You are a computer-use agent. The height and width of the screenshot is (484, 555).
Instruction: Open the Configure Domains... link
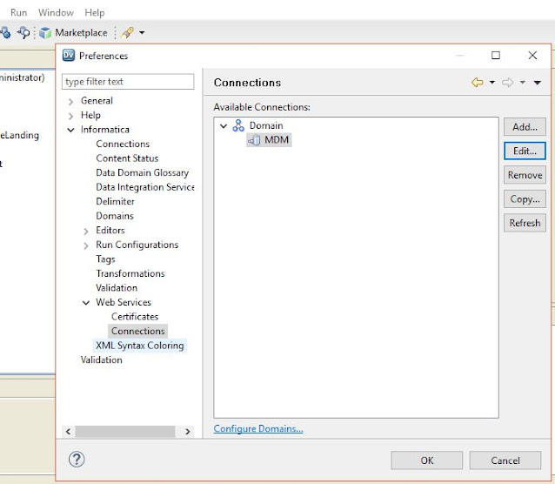pyautogui.click(x=258, y=429)
